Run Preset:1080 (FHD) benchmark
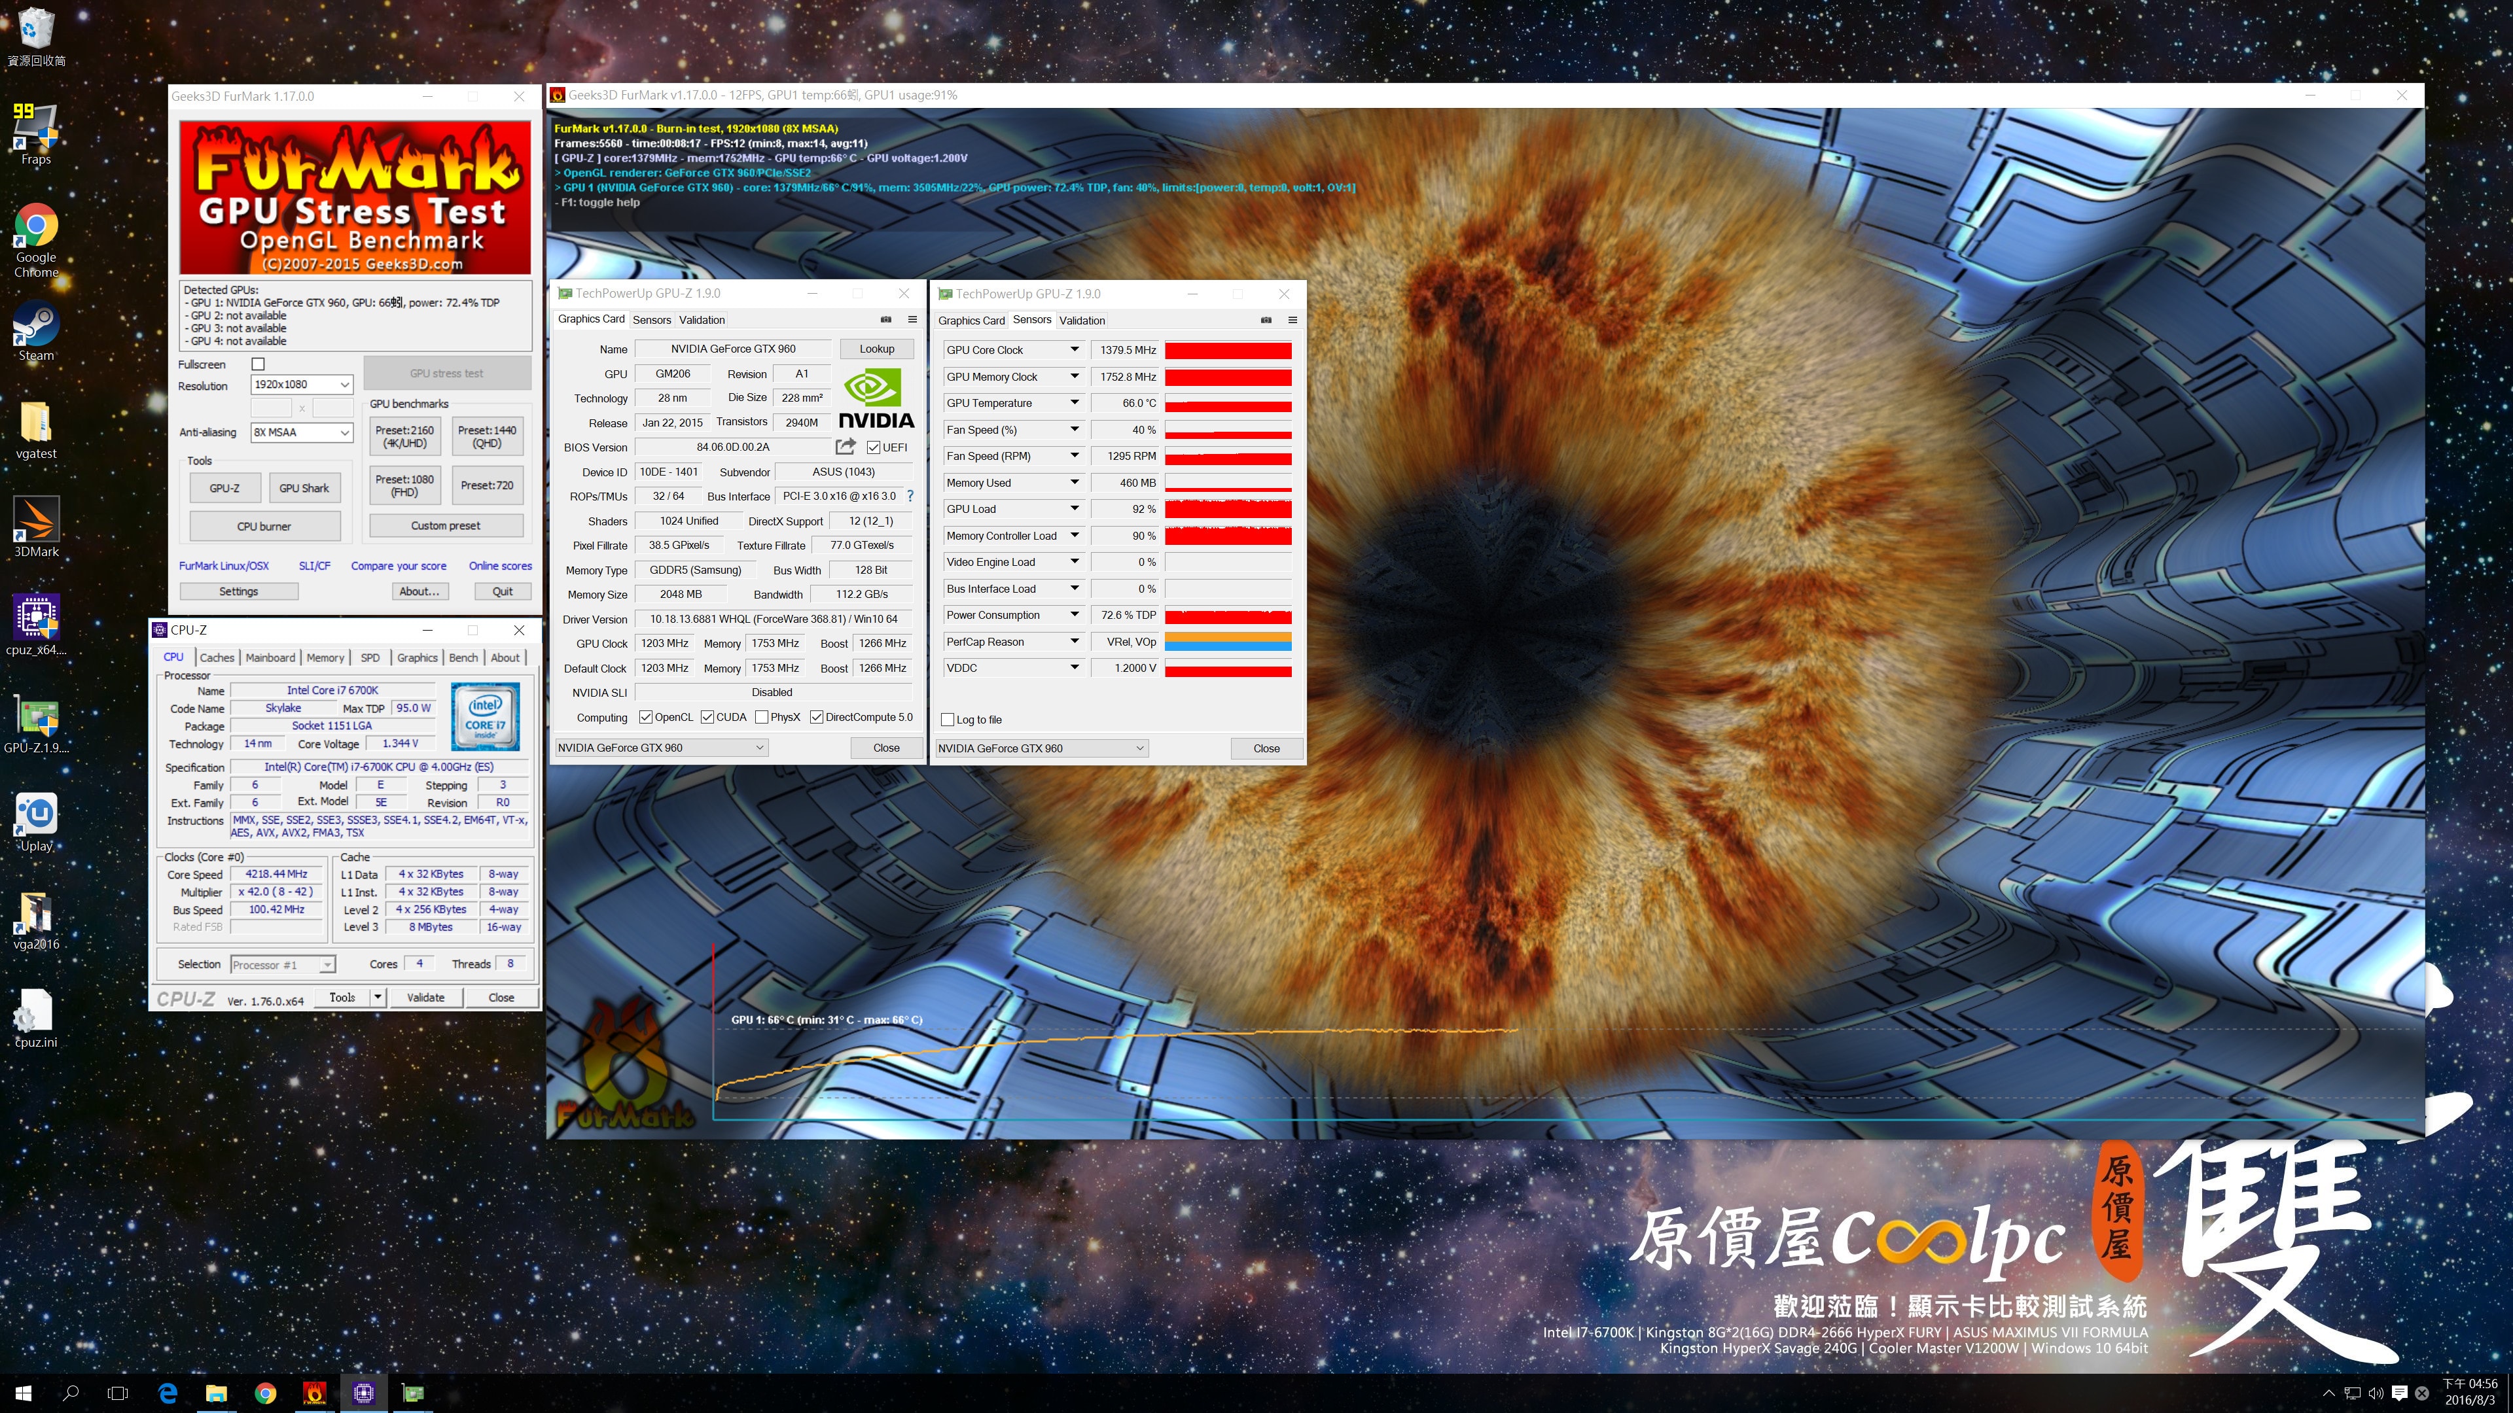This screenshot has height=1413, width=2513. coord(405,485)
